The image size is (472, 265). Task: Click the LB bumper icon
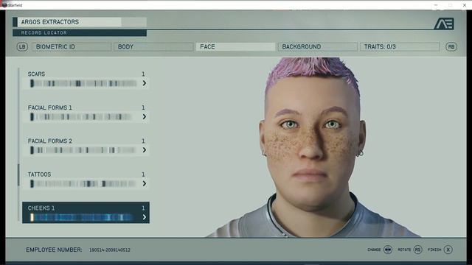click(x=22, y=46)
